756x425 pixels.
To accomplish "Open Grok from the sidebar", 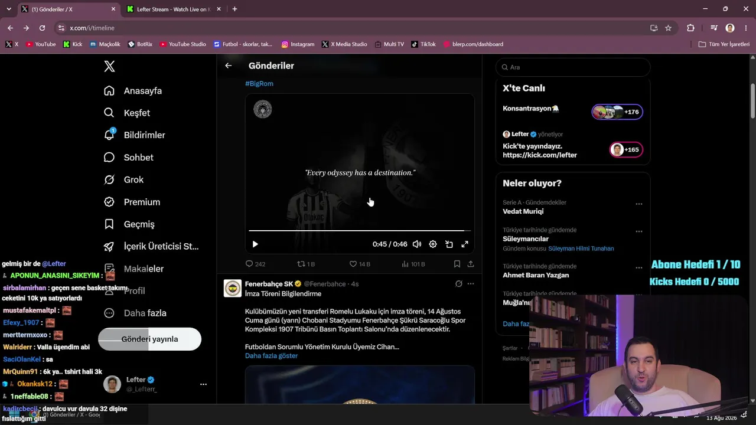I will 124,179.
